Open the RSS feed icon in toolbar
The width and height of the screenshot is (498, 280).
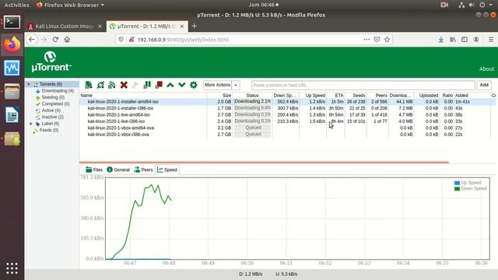click(x=112, y=85)
